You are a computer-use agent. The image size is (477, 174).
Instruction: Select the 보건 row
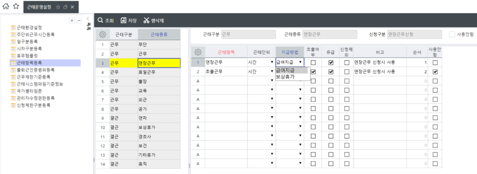[x=159, y=146]
